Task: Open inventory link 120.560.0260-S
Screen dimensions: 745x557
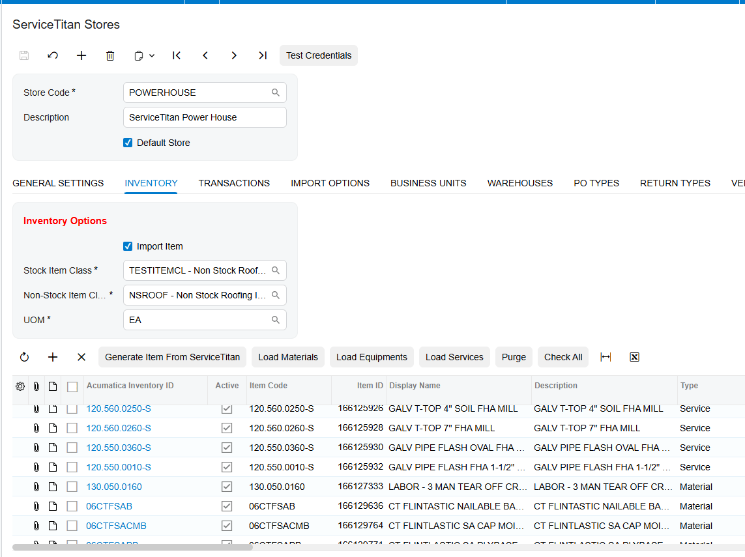Action: tap(119, 428)
